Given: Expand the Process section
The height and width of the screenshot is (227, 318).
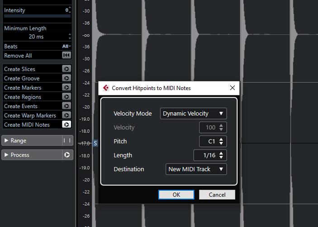Looking at the screenshot, I should pyautogui.click(x=6, y=155).
